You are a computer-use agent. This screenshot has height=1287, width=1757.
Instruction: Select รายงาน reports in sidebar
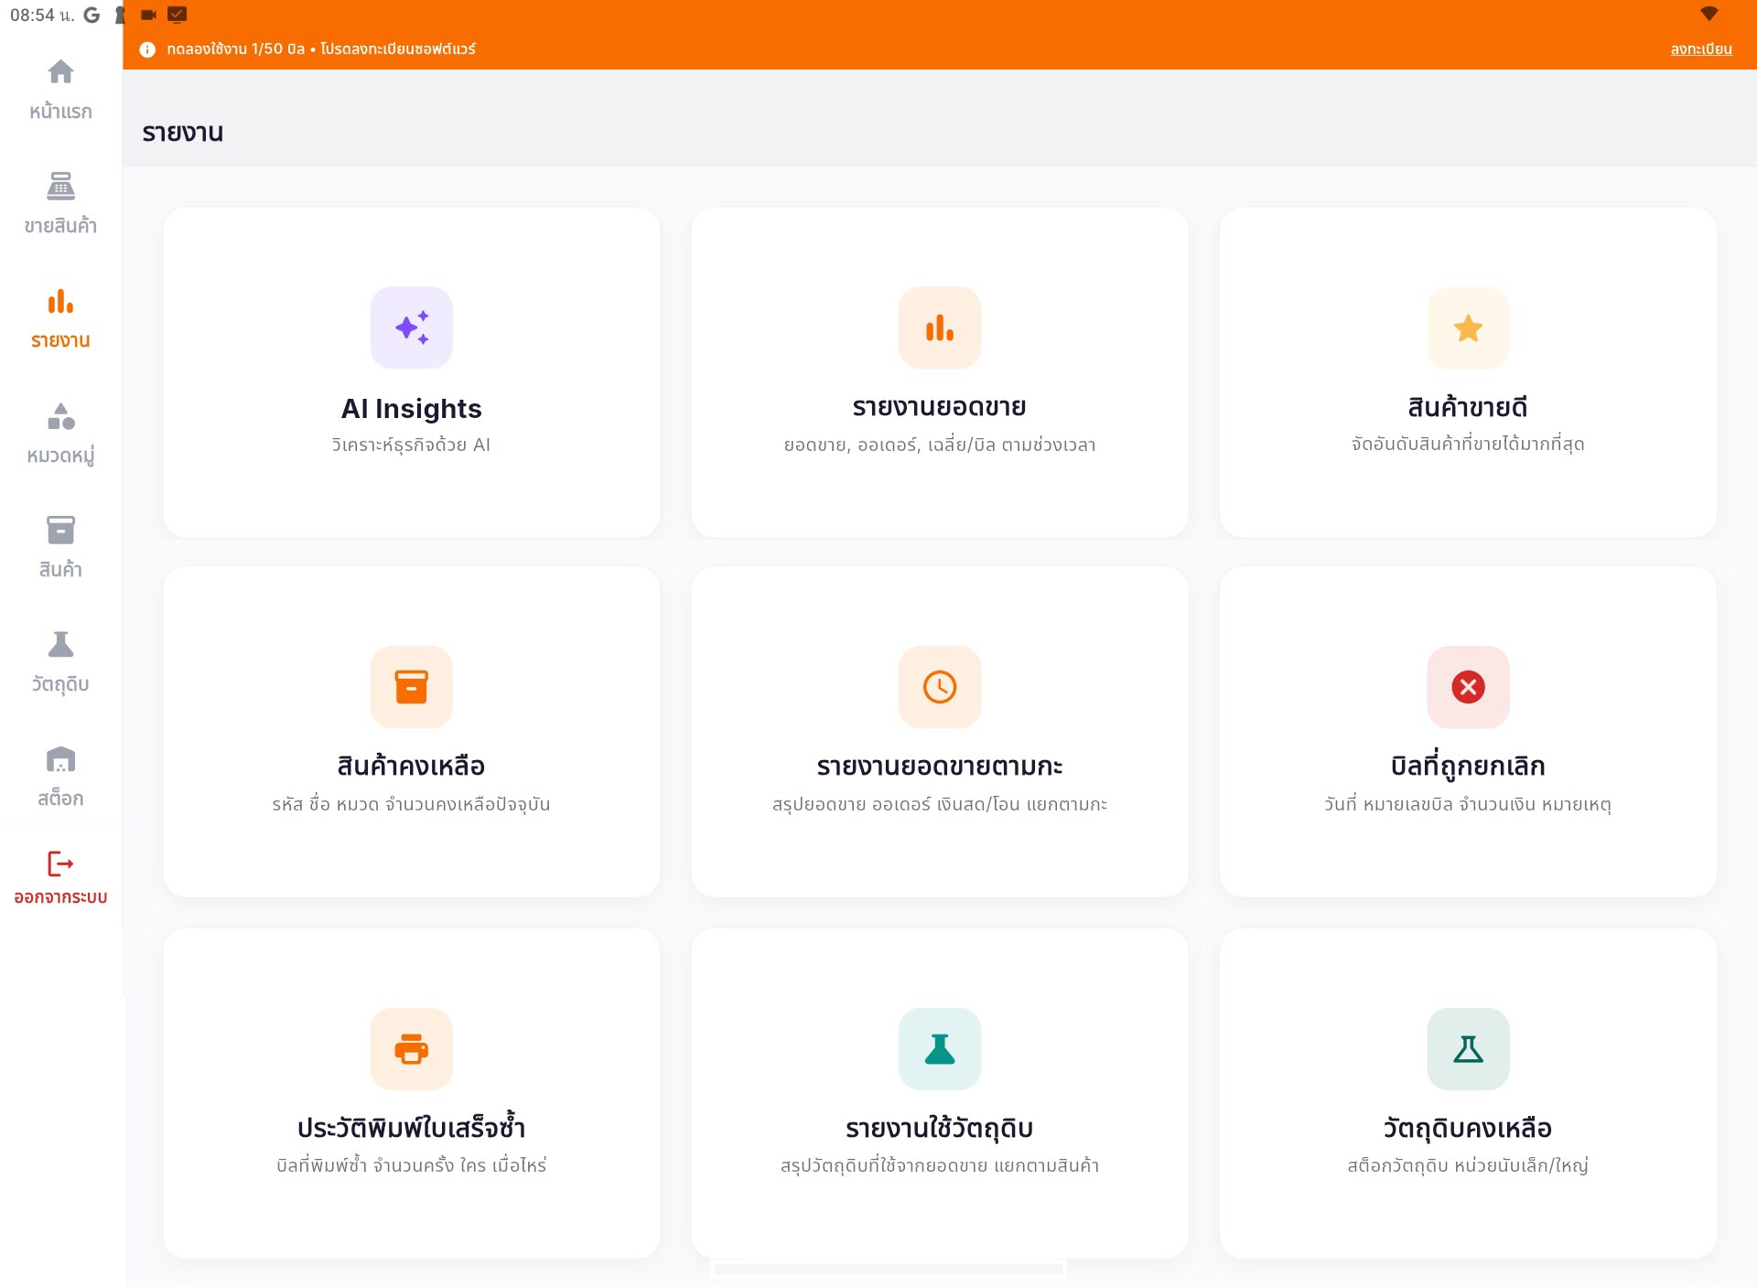[x=60, y=318]
